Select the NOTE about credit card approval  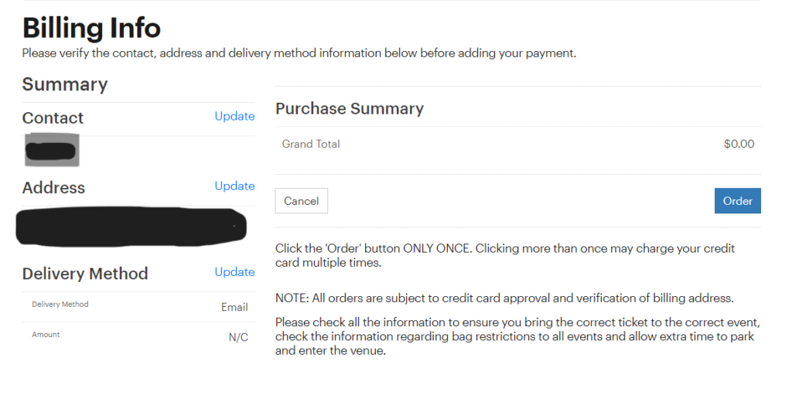tap(504, 298)
